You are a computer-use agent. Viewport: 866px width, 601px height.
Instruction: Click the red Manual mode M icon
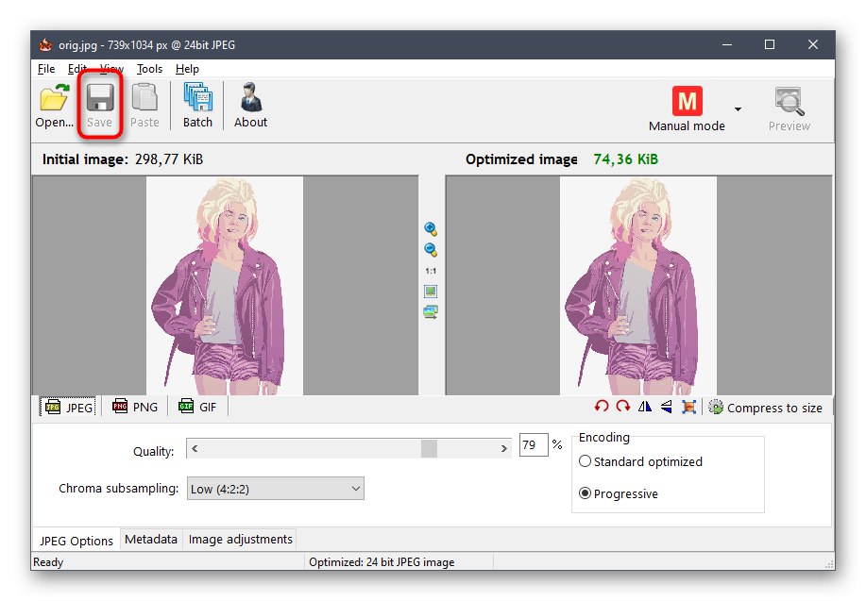point(688,101)
